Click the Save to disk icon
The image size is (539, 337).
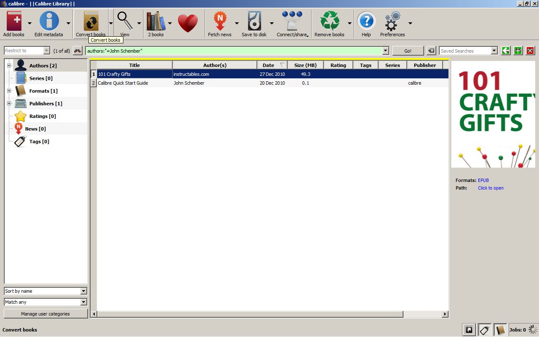(x=254, y=22)
